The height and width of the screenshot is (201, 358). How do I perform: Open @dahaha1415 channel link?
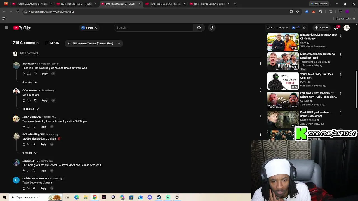click(30, 161)
